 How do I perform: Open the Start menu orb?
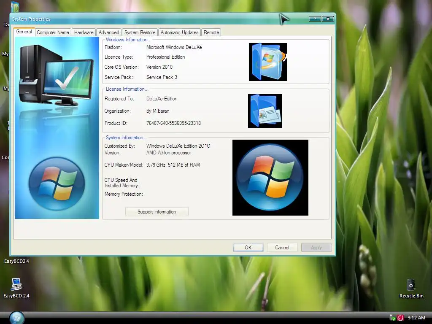pyautogui.click(x=17, y=318)
